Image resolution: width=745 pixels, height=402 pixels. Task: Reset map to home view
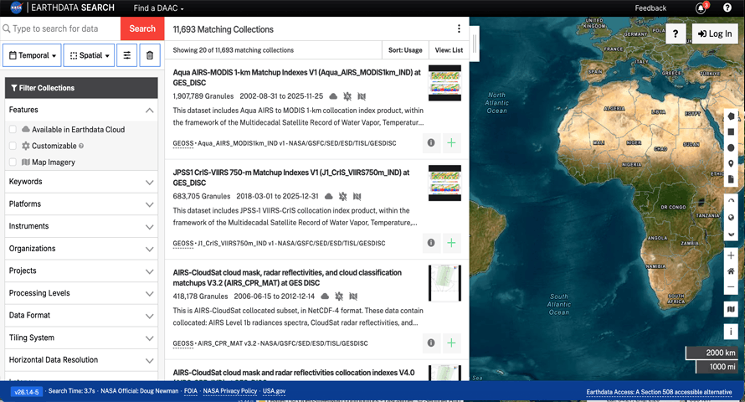731,271
